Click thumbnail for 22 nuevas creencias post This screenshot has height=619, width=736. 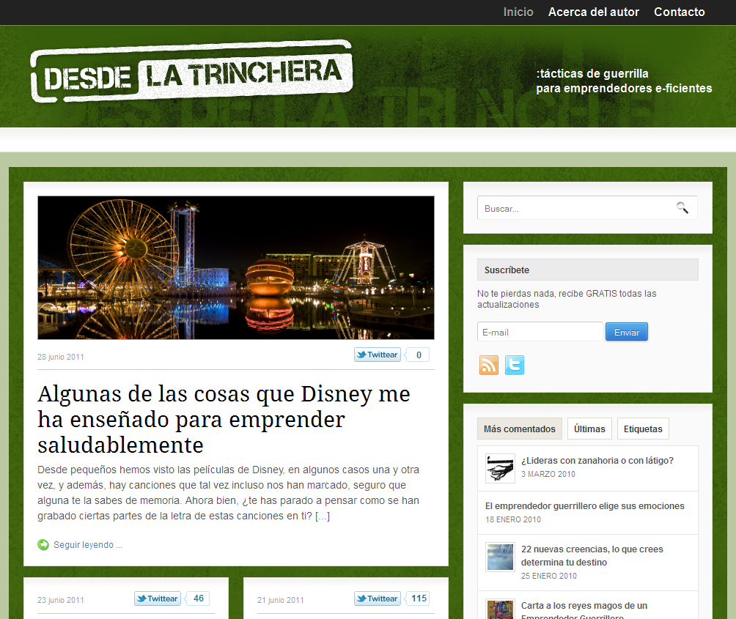[x=500, y=557]
